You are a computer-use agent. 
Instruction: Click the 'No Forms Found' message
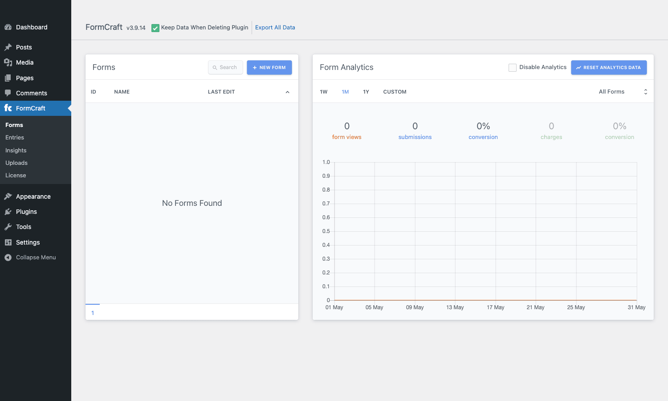[x=192, y=203]
